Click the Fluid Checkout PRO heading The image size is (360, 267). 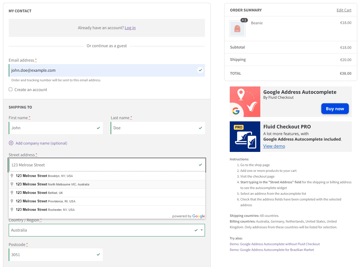pyautogui.click(x=287, y=127)
